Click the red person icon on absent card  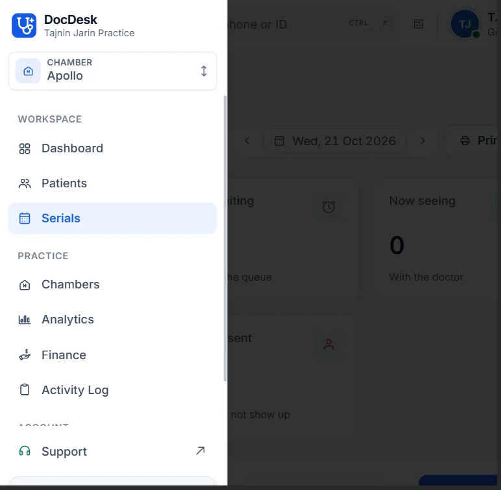coord(328,345)
